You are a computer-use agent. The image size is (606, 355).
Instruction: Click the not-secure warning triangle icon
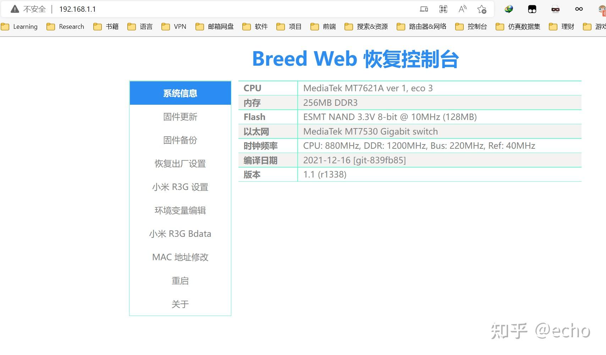[15, 9]
